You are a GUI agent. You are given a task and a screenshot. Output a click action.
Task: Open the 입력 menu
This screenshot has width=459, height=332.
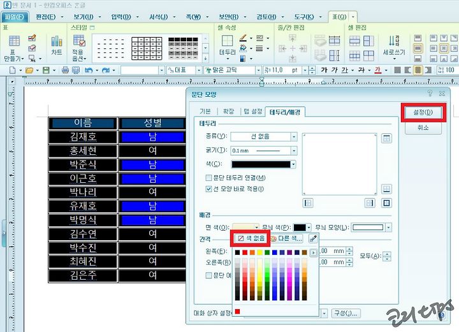pyautogui.click(x=121, y=17)
